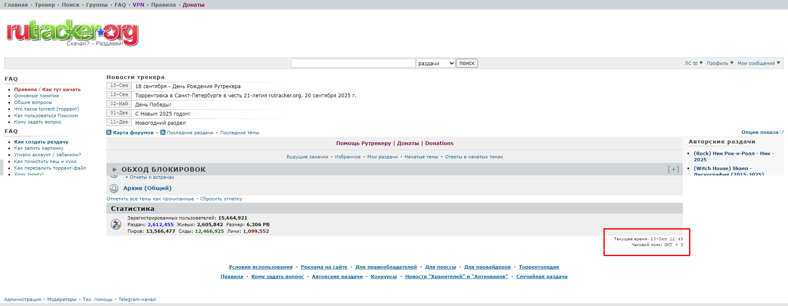Open RSS feed icon beside Последние раздачи

(x=163, y=133)
